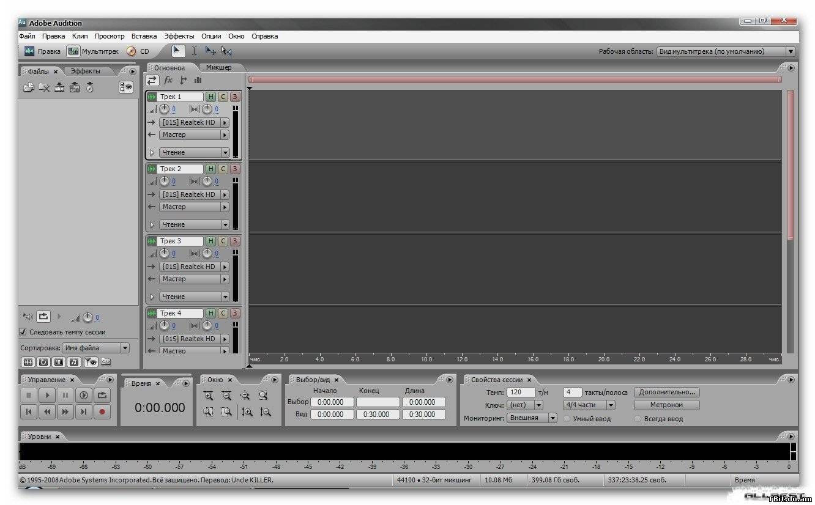The width and height of the screenshot is (815, 505).
Task: Show Inputs/Outputs track controls
Action: point(152,80)
